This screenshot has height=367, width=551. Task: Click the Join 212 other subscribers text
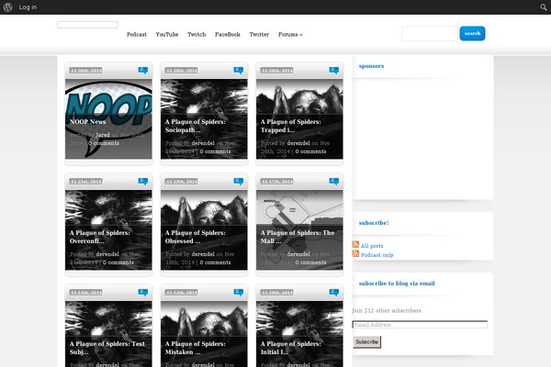pos(387,310)
